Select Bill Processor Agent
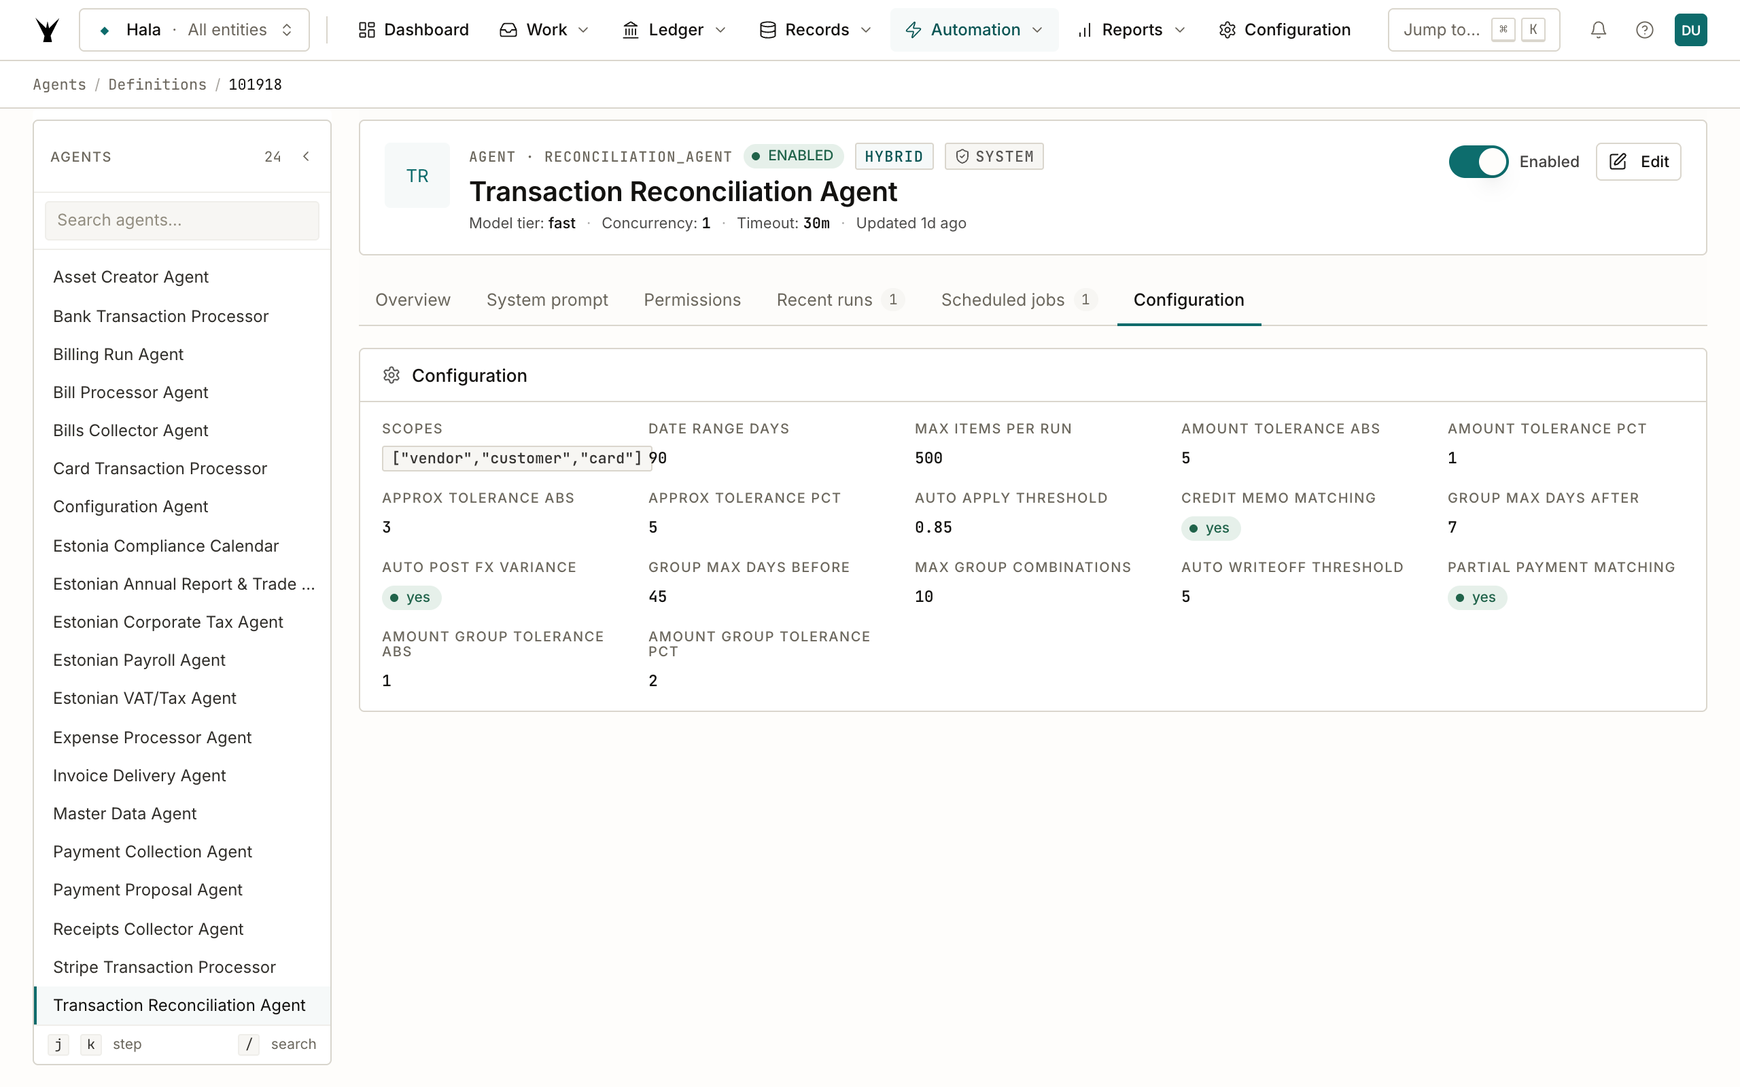The height and width of the screenshot is (1087, 1740). click(x=182, y=392)
